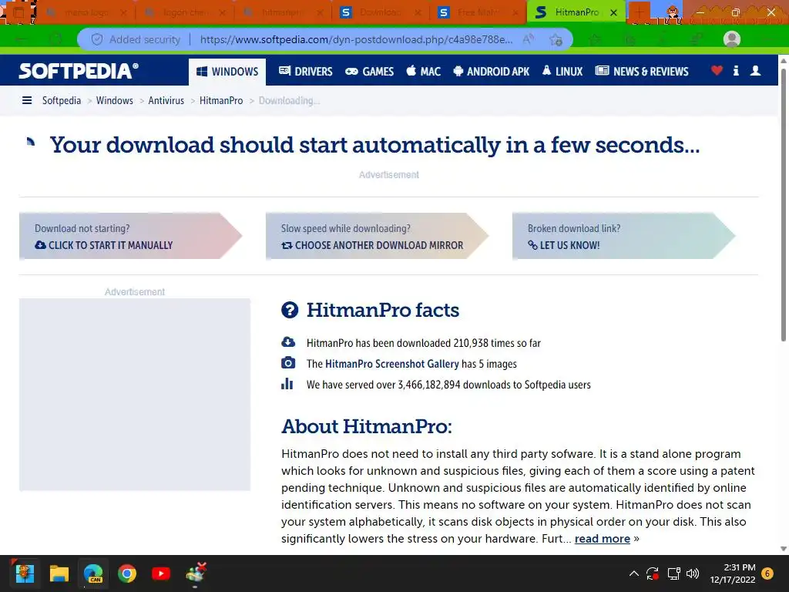Click the camera icon in facts
Screen dimensions: 789x592
[288, 363]
